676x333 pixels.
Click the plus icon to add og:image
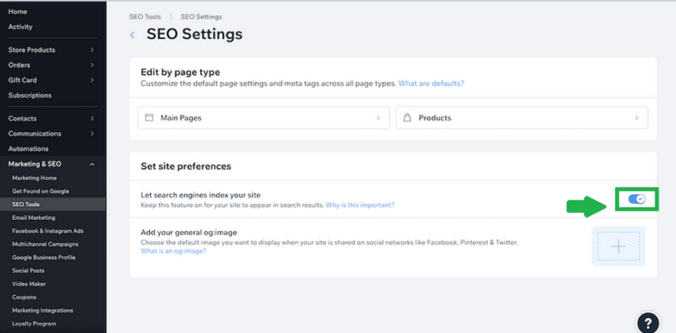click(x=619, y=246)
